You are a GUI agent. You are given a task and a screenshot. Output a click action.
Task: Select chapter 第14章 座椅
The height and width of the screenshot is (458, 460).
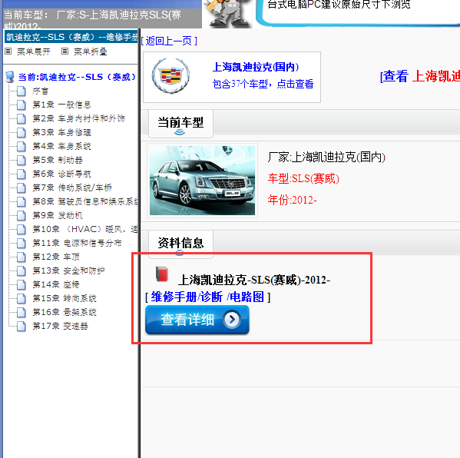pos(56,284)
